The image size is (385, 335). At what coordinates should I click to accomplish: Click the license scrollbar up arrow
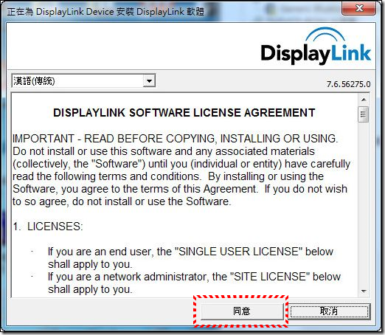point(364,100)
